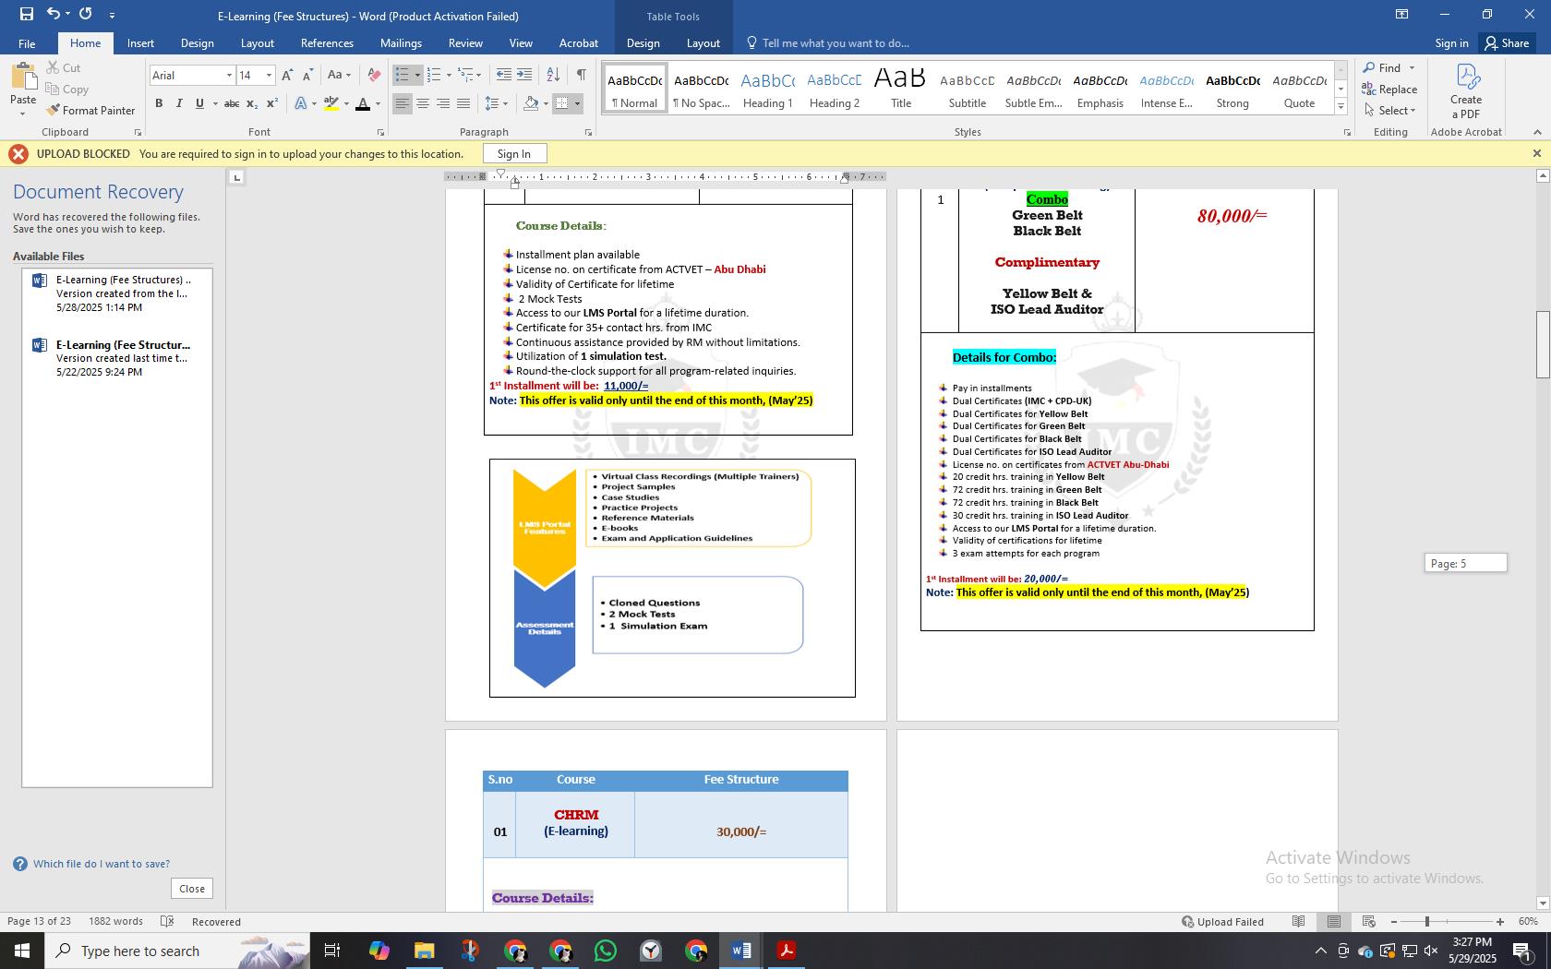Increase paragraph indent
The image size is (1551, 969).
pyautogui.click(x=524, y=75)
